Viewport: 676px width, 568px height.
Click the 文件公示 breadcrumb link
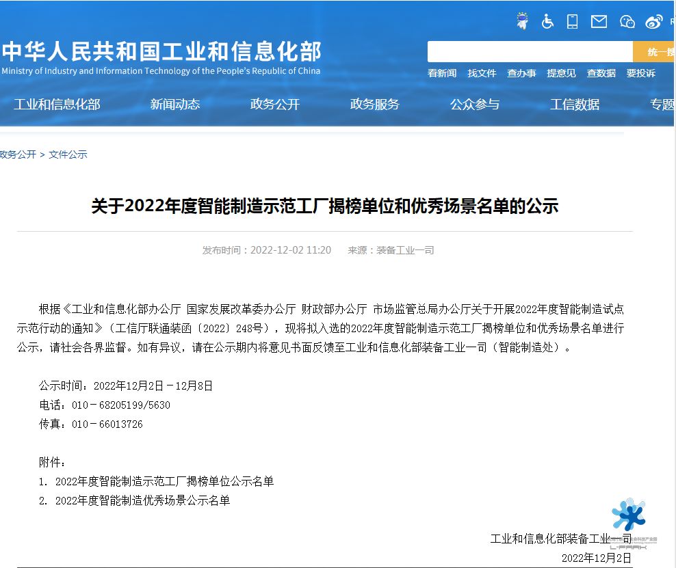68,154
